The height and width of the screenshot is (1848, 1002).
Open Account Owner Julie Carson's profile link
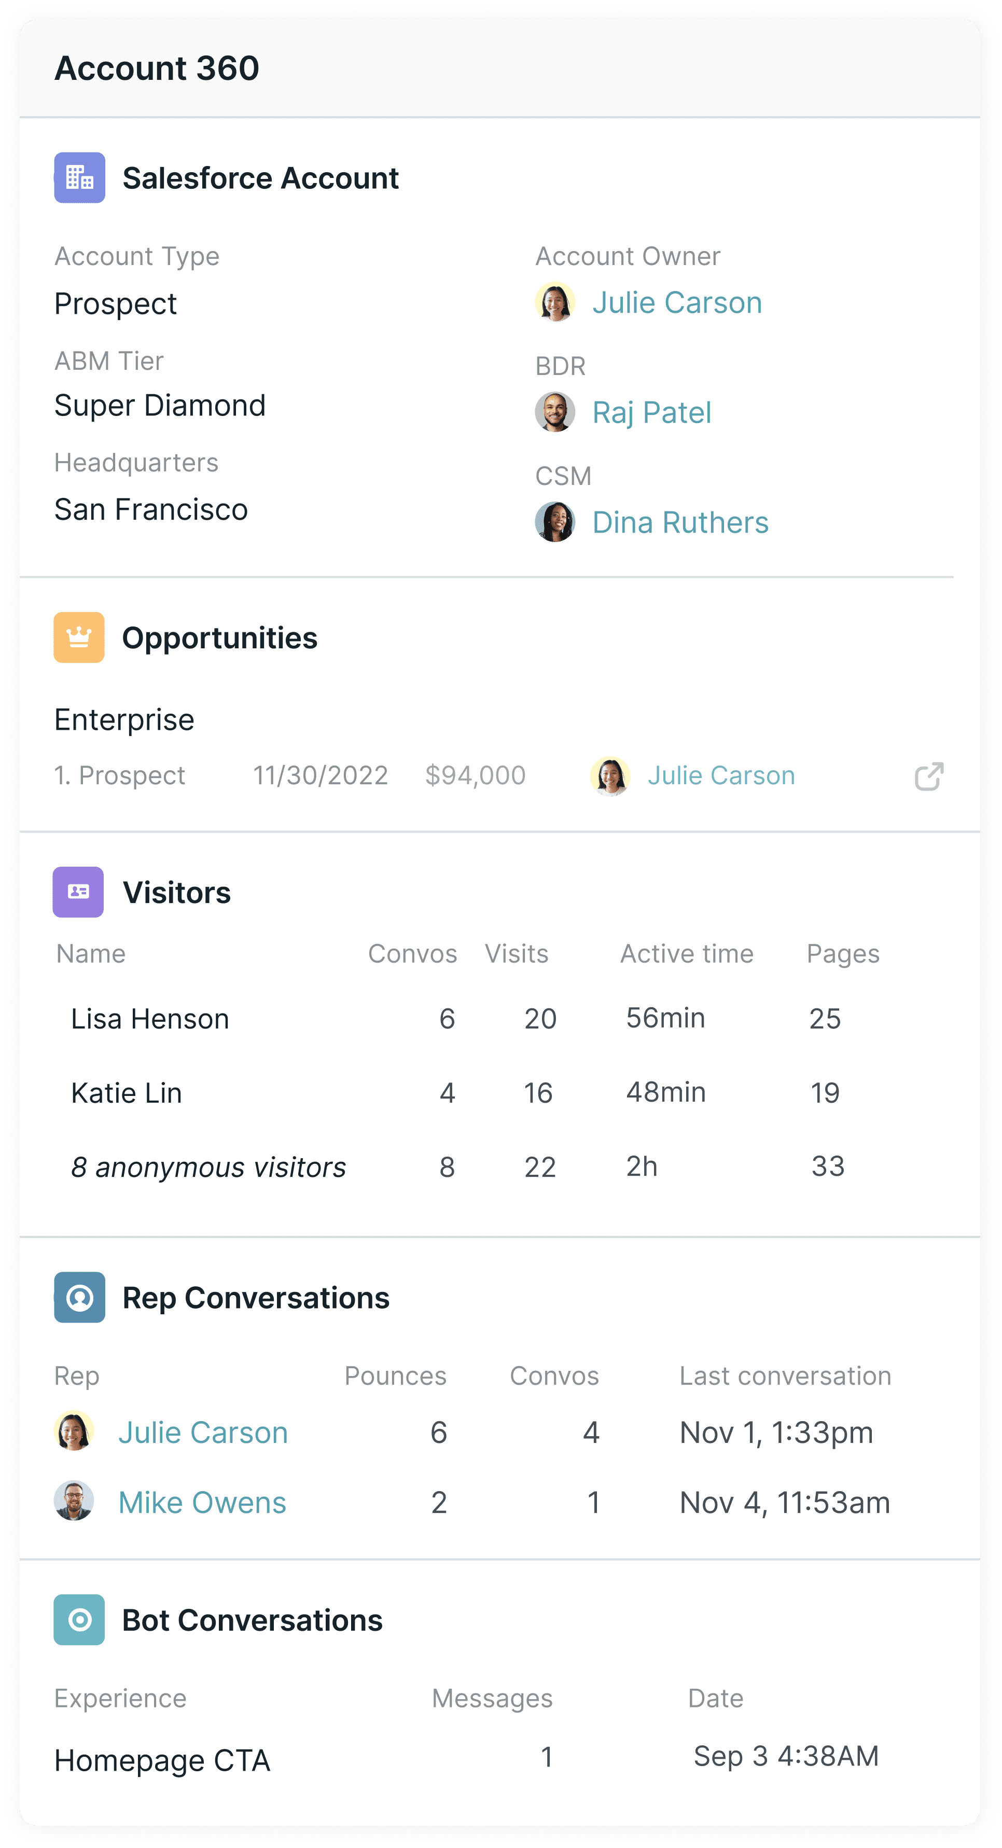tap(676, 302)
